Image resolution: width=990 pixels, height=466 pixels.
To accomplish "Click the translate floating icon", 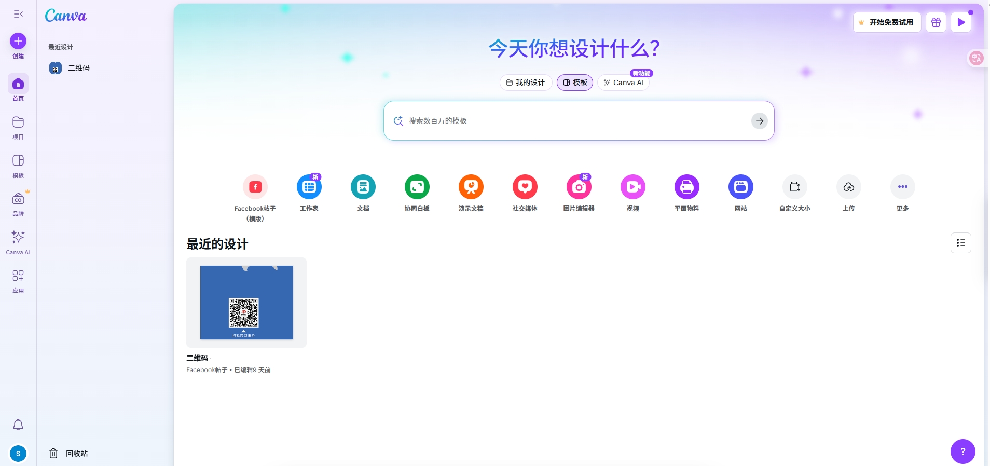I will coord(976,58).
